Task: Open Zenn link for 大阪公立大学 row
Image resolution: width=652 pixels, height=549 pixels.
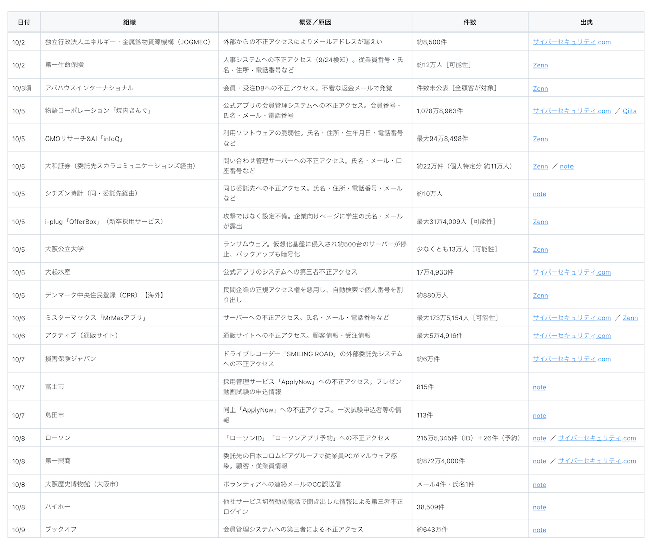Action: (540, 250)
